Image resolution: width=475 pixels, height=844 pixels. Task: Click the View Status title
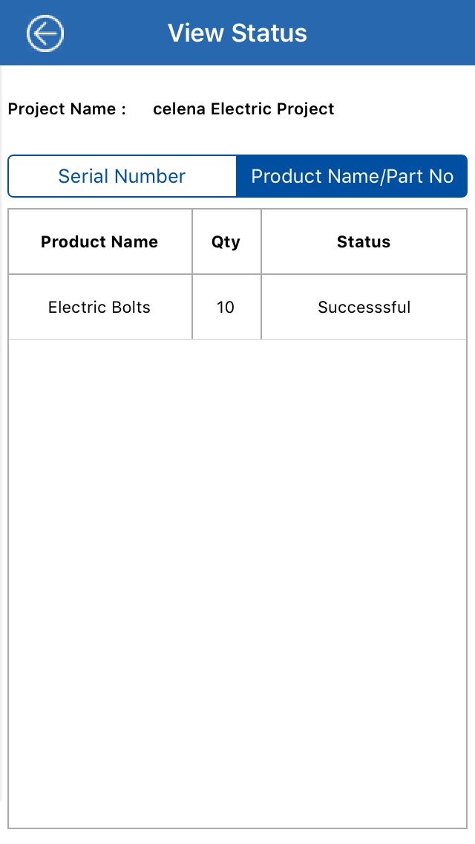tap(237, 33)
